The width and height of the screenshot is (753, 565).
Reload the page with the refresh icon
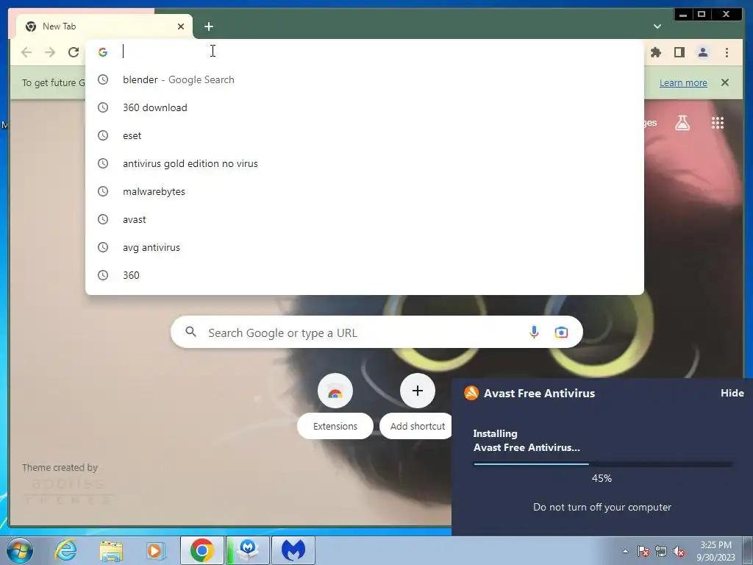(74, 52)
